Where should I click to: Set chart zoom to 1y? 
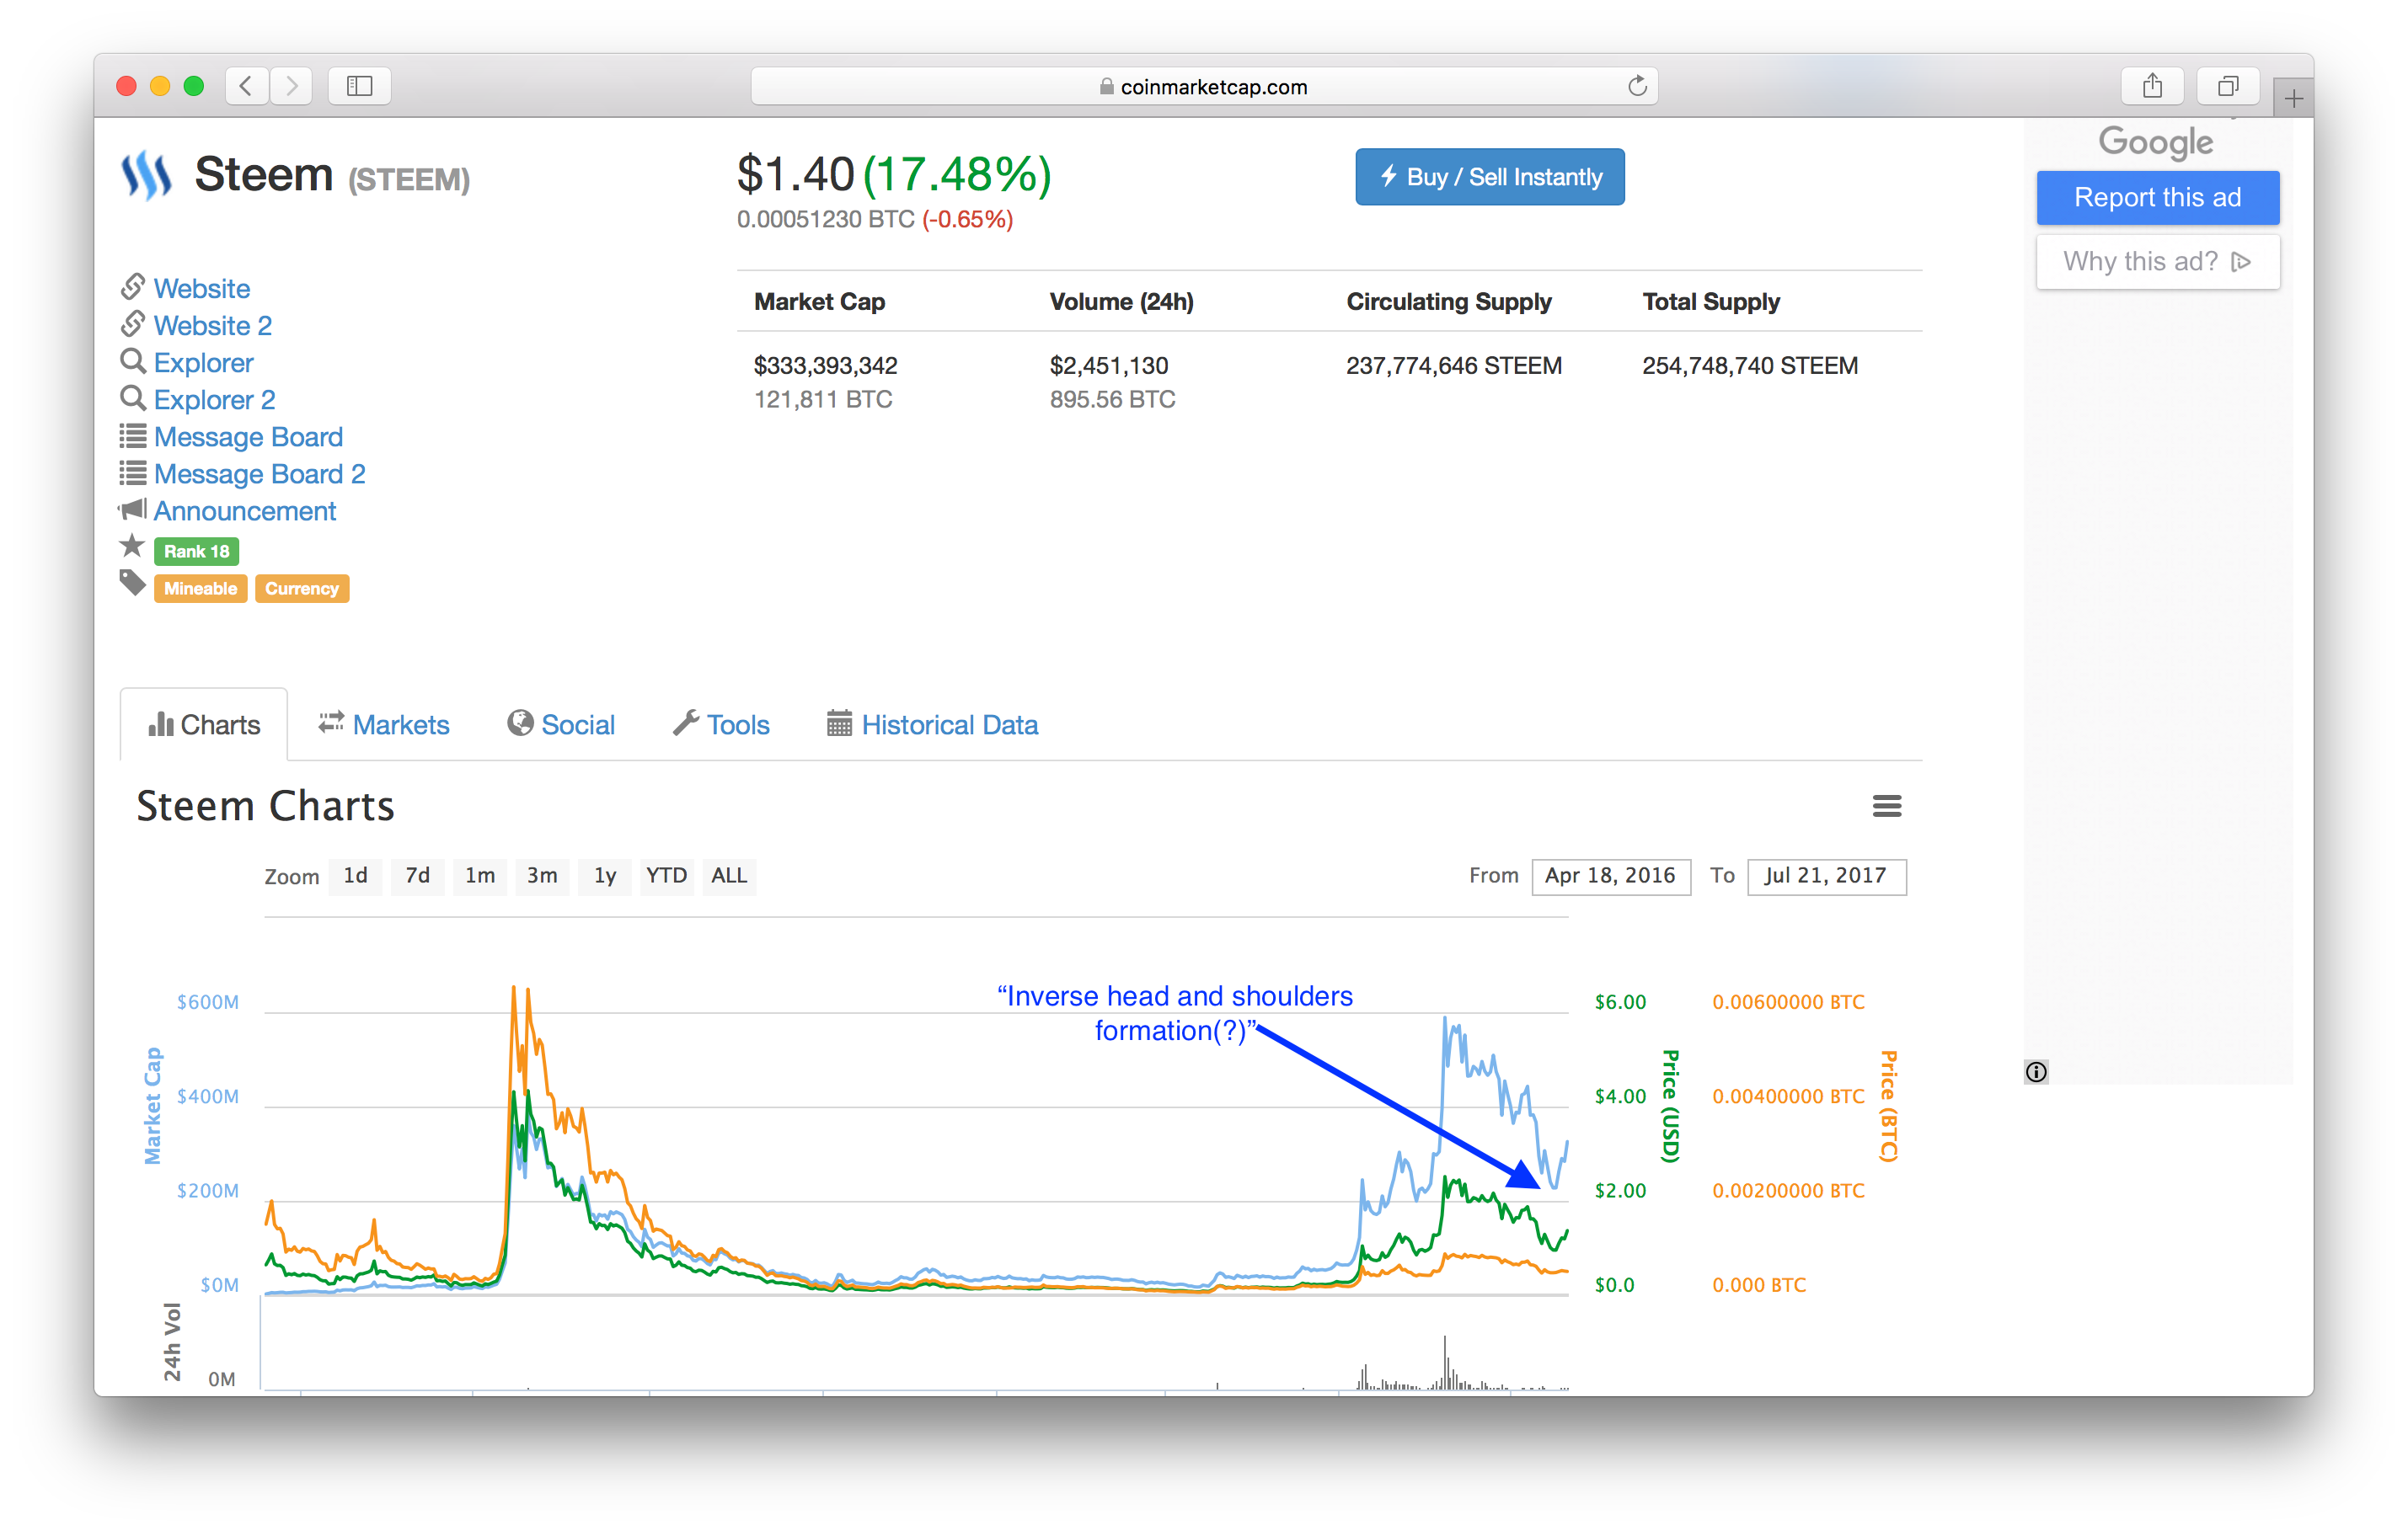(605, 876)
